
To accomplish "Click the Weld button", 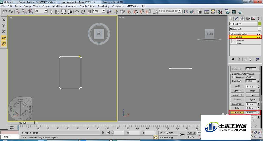I will [237, 86].
